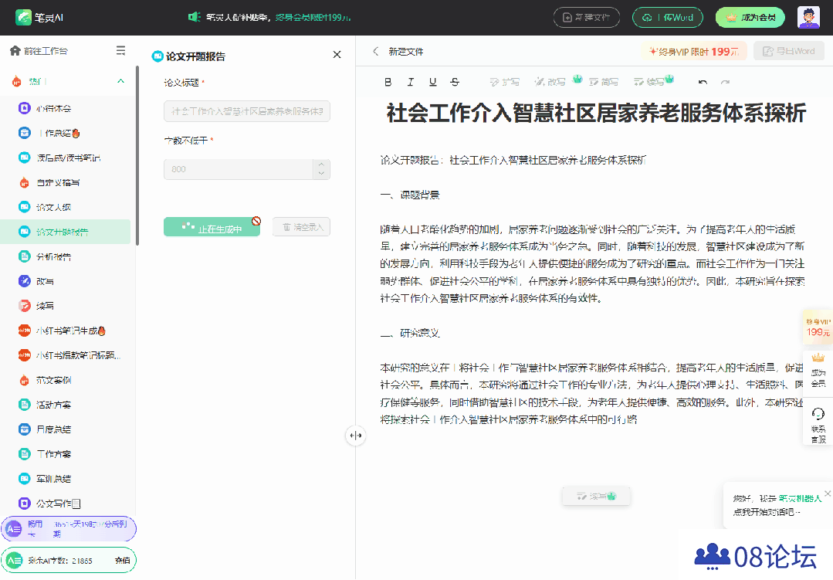Image resolution: width=833 pixels, height=580 pixels.
Task: Collapse the 热门 category chevron
Action: click(120, 81)
